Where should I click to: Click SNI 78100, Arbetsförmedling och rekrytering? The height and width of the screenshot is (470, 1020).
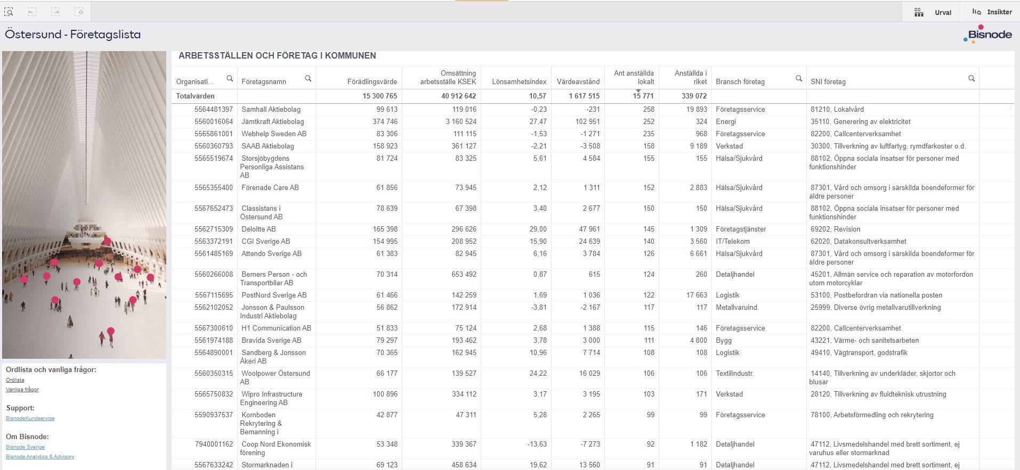[x=872, y=415]
